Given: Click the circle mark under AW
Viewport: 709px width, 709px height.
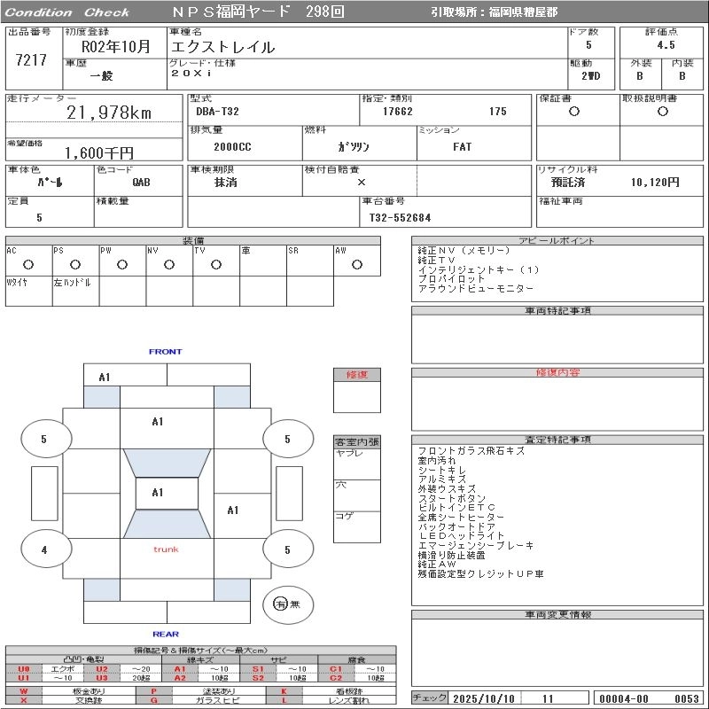Looking at the screenshot, I should tap(357, 264).
